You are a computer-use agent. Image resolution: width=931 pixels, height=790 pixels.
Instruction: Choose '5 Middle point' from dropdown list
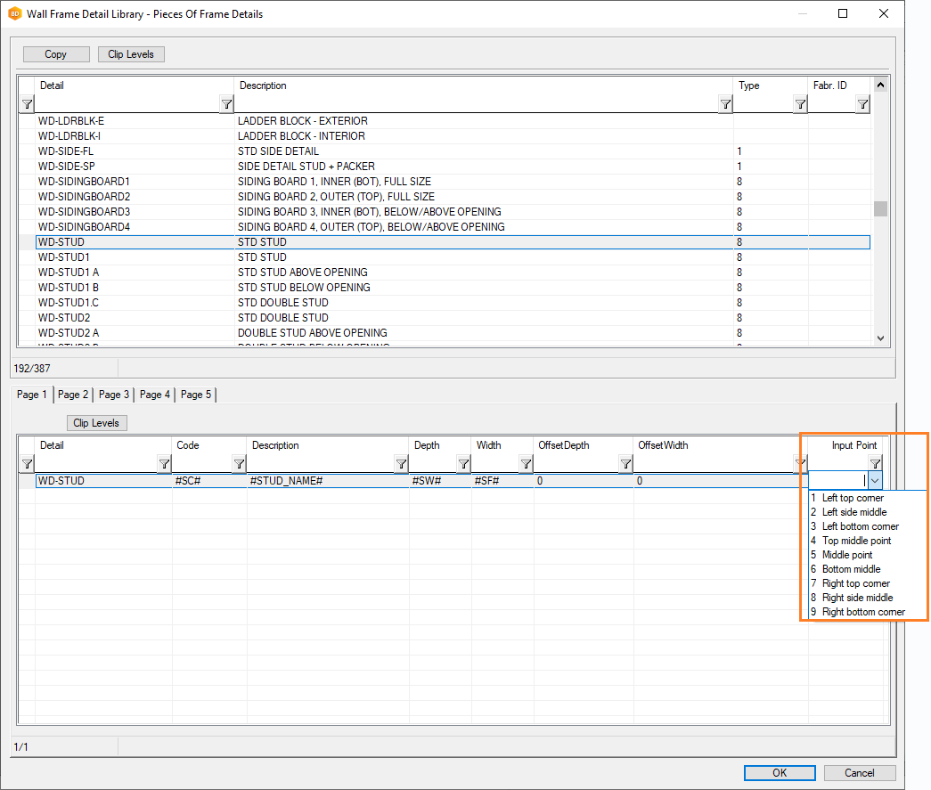[846, 555]
